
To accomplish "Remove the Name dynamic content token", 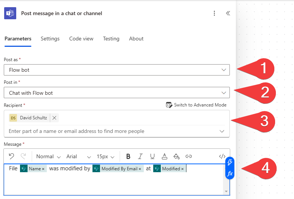I will point(43,169).
